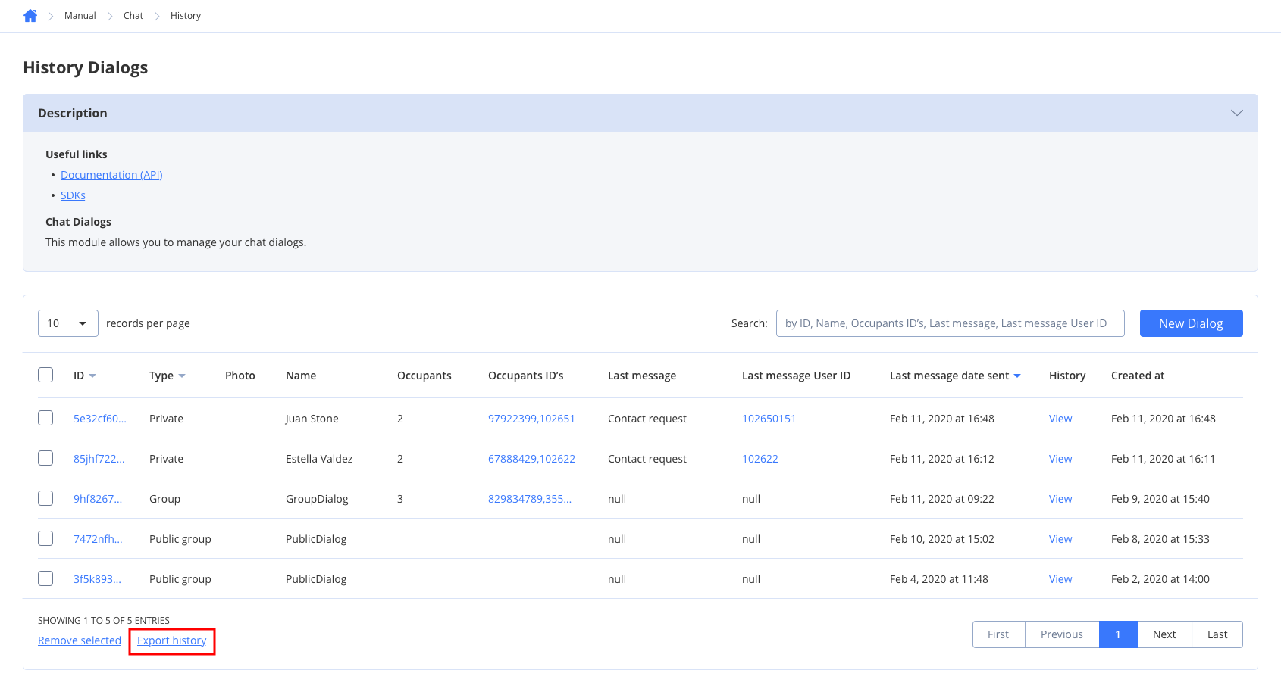The image size is (1281, 695).
Task: Click date Feb 4, 2020 at 11:48
Action: pyautogui.click(x=939, y=579)
